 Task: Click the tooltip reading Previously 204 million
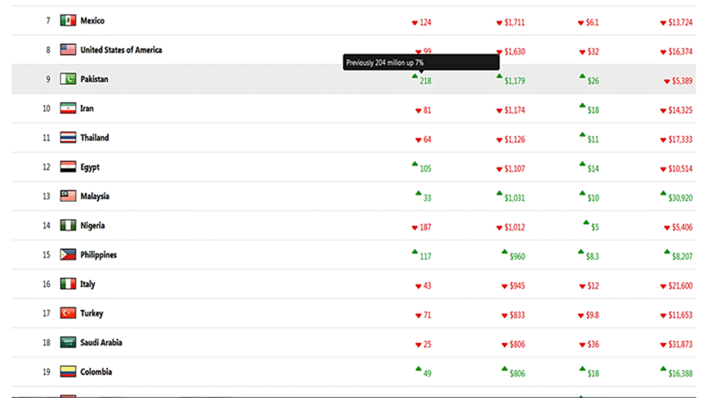[421, 63]
